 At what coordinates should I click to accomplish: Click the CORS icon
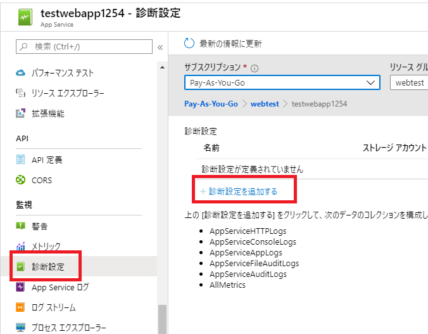click(20, 180)
